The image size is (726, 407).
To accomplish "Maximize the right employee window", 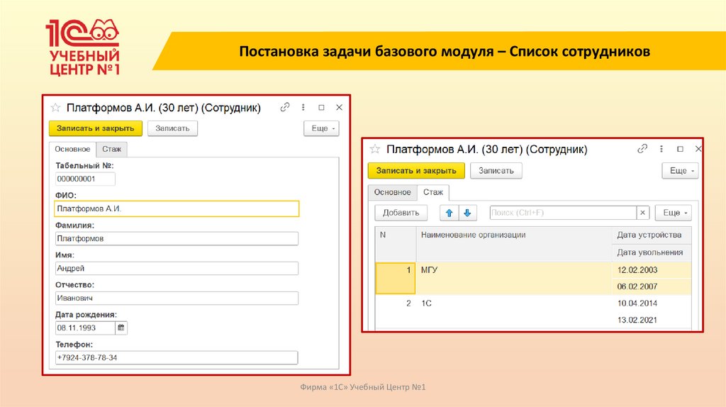I will click(x=680, y=149).
